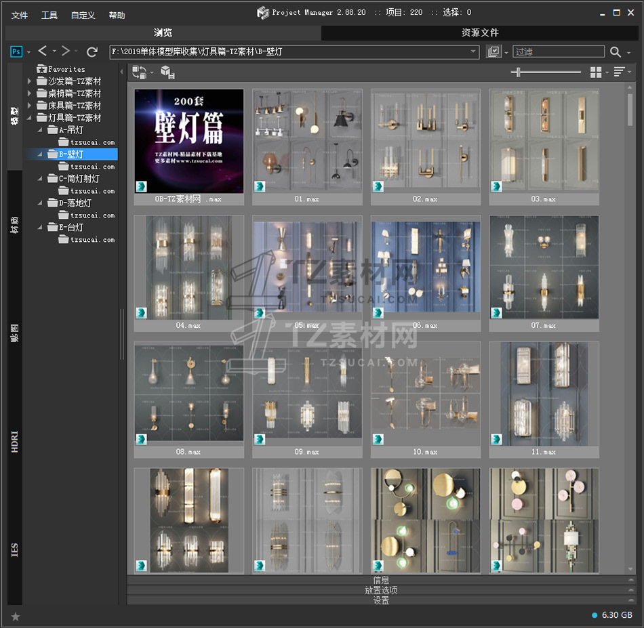644x628 pixels.
Task: Open the directory path dropdown arrow
Action: coord(474,51)
